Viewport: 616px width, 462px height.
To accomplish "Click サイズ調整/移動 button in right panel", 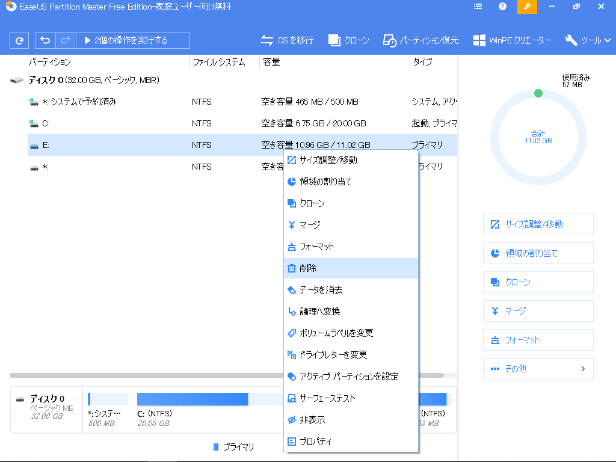I will 538,224.
